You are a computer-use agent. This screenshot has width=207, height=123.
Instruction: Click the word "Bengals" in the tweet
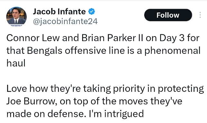point(45,50)
